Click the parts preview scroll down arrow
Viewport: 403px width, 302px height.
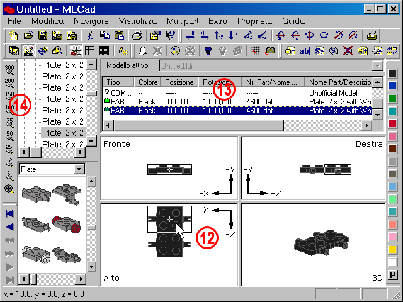(x=91, y=266)
